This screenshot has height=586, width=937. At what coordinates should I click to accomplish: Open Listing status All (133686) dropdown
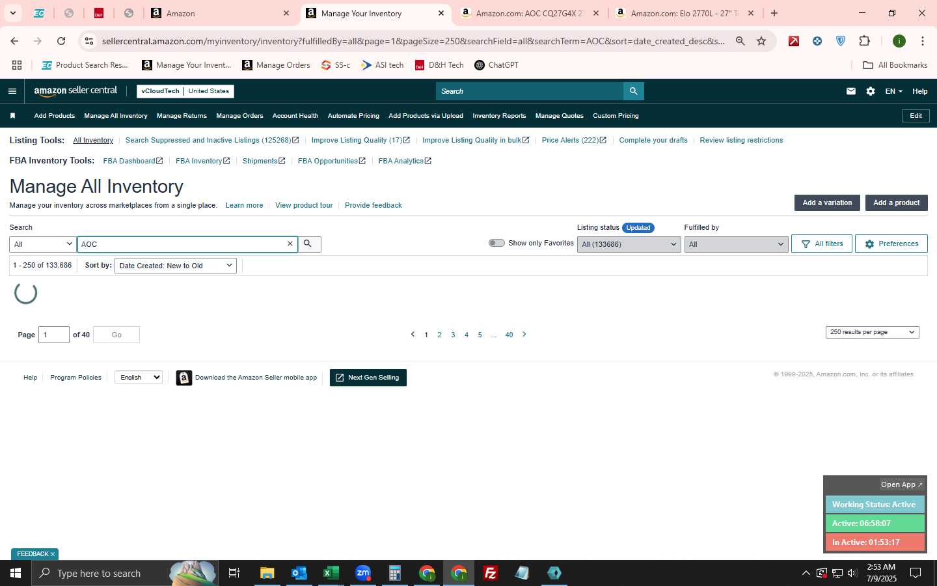pos(629,244)
